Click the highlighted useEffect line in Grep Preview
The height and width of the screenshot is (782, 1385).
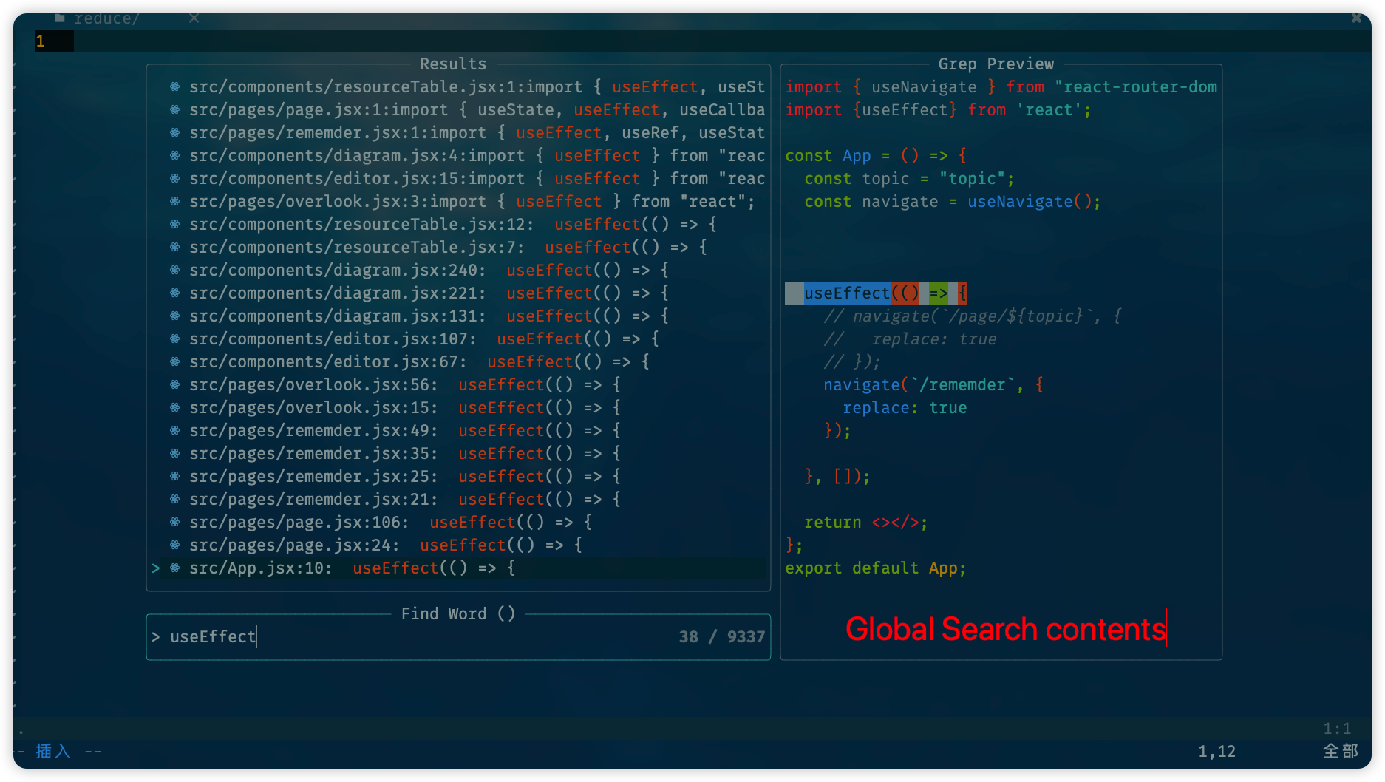click(876, 293)
